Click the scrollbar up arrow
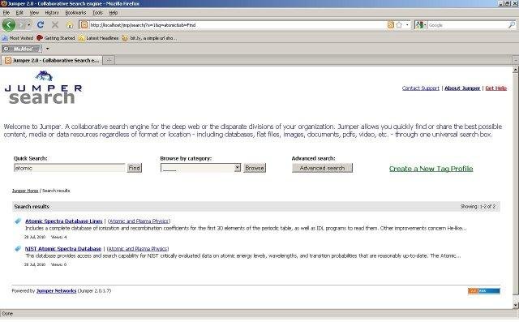The width and height of the screenshot is (519, 322). point(516,70)
